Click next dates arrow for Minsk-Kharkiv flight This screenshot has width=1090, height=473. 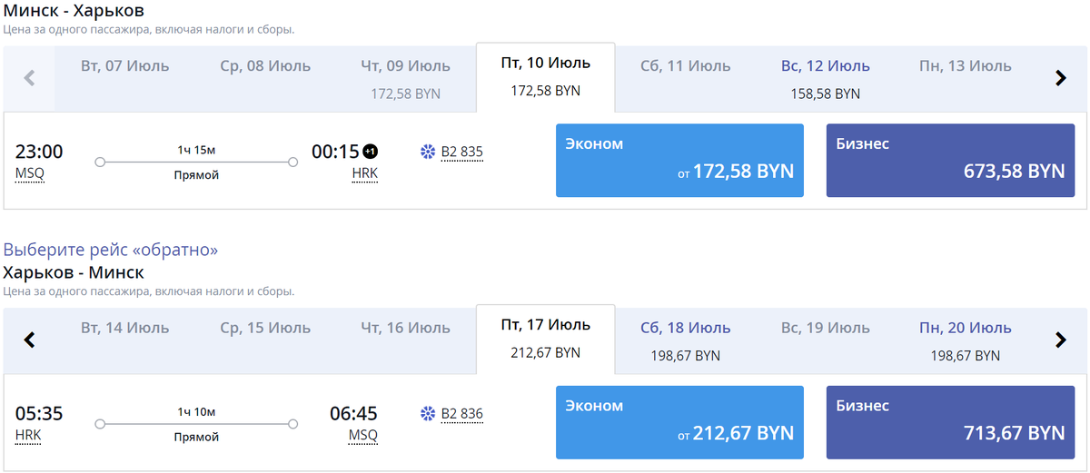[1060, 78]
